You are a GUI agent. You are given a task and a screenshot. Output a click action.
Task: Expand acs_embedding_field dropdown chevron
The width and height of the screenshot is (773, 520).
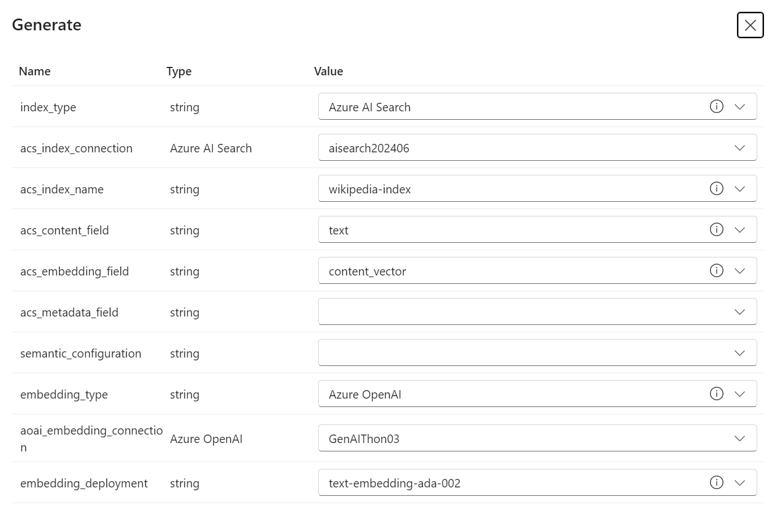coord(740,271)
